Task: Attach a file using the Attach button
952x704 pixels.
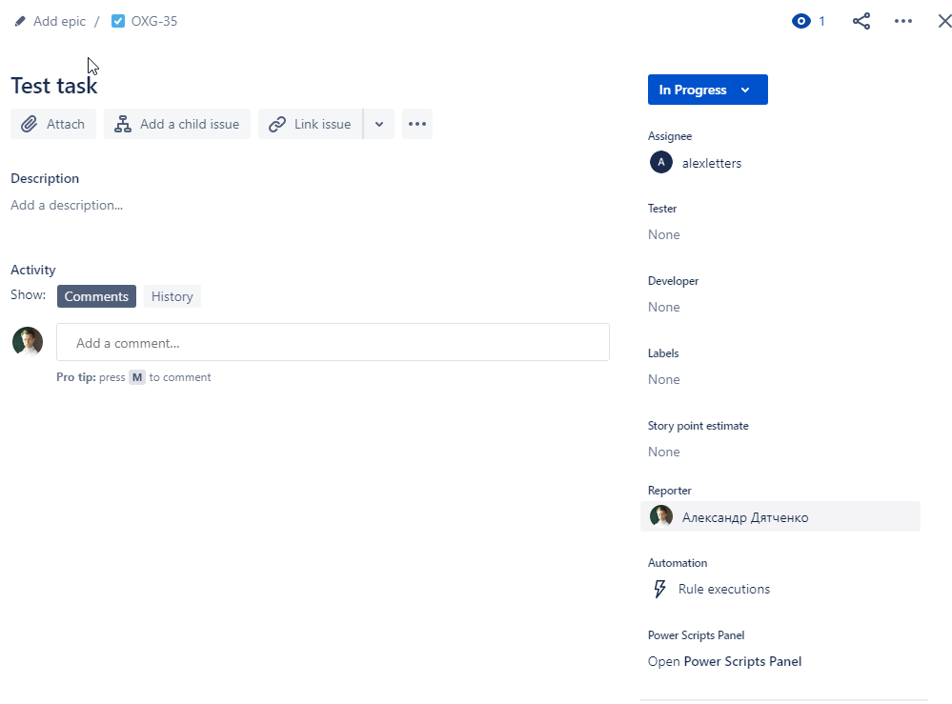Action: 53,124
